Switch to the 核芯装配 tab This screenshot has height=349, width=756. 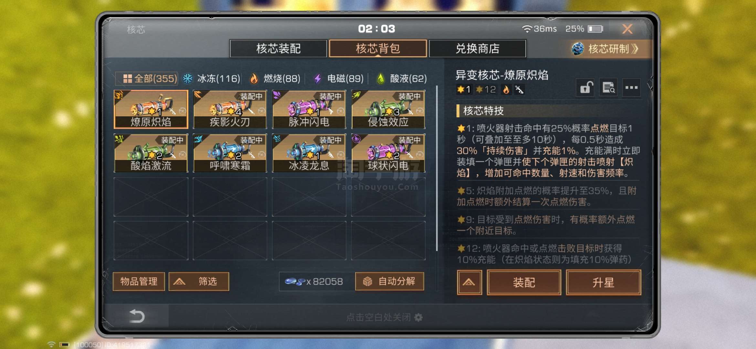tap(278, 48)
